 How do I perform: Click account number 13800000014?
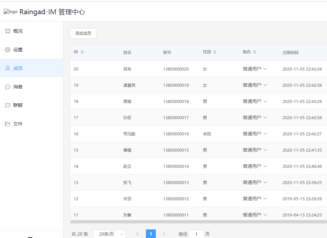pos(176,167)
